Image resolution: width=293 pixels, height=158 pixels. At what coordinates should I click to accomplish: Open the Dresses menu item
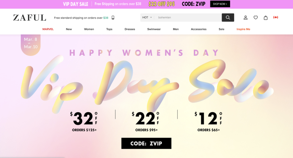coord(130,29)
